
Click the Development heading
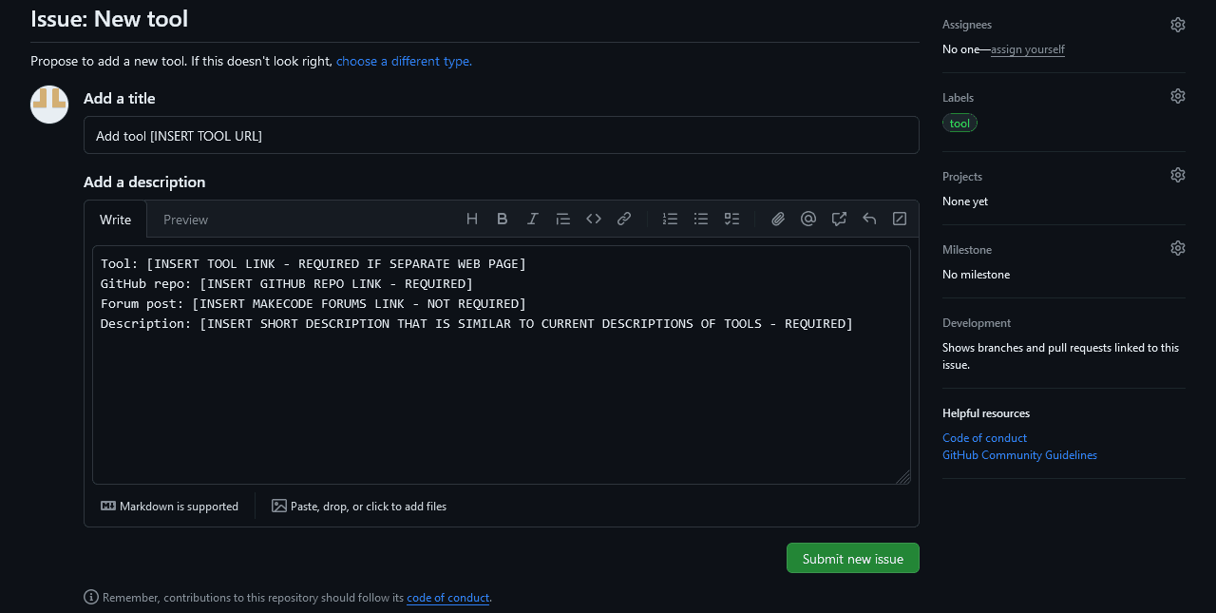[977, 323]
